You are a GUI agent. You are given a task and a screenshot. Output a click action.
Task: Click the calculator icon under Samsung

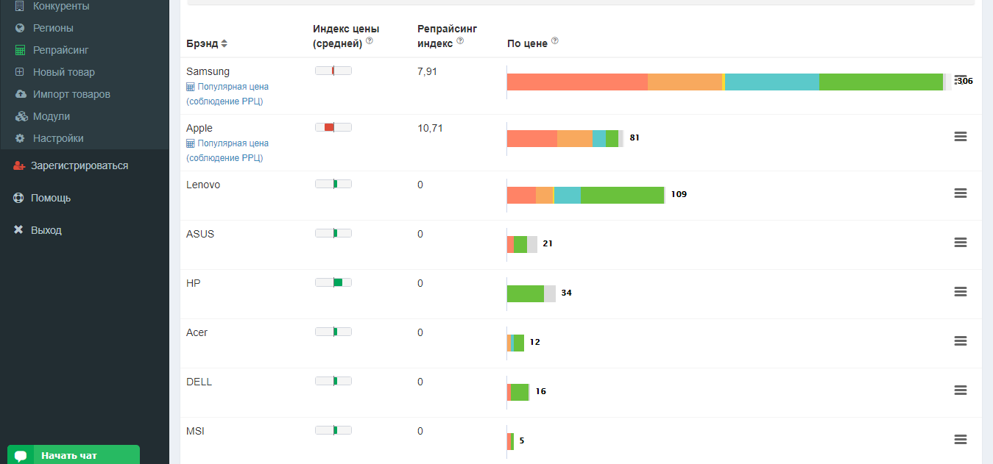pyautogui.click(x=191, y=87)
